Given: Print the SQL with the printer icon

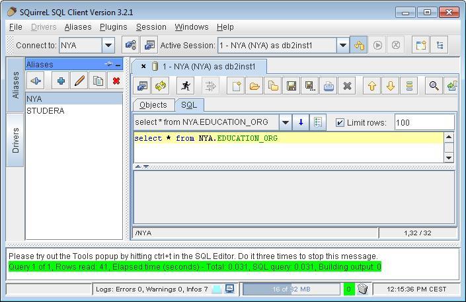Looking at the screenshot, I should 329,86.
